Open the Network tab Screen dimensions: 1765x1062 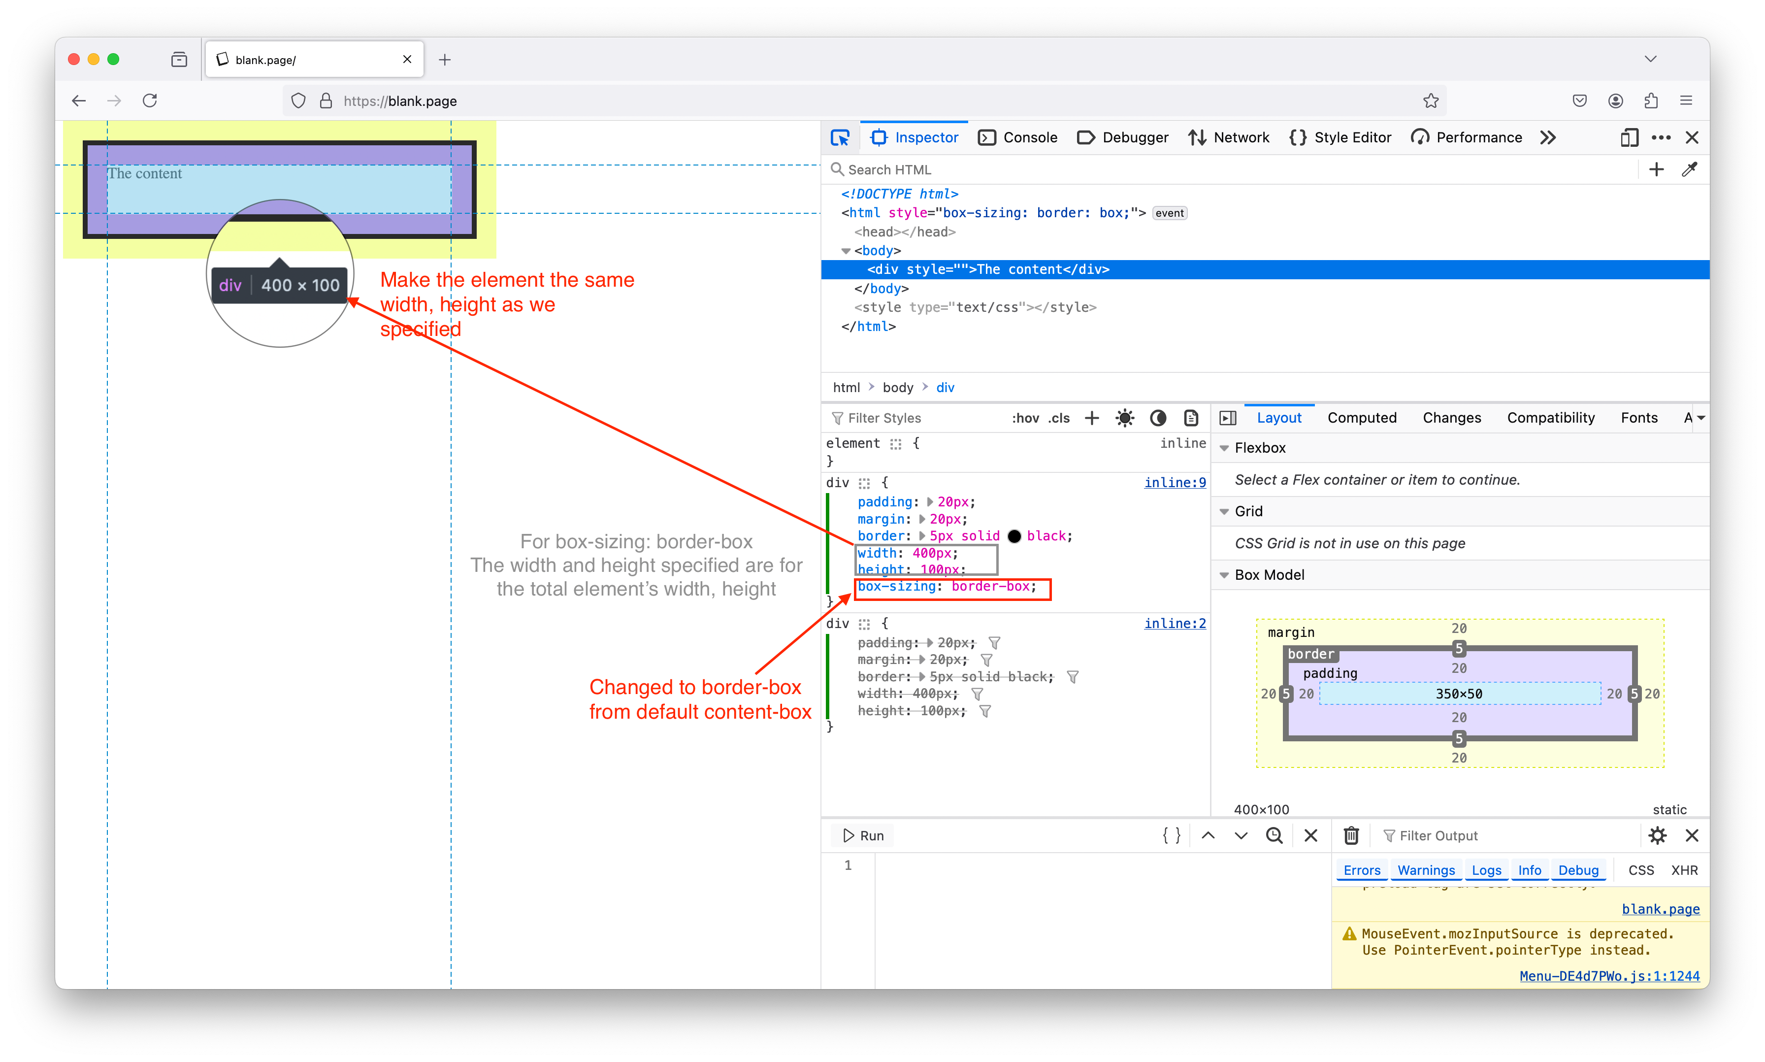click(x=1228, y=137)
